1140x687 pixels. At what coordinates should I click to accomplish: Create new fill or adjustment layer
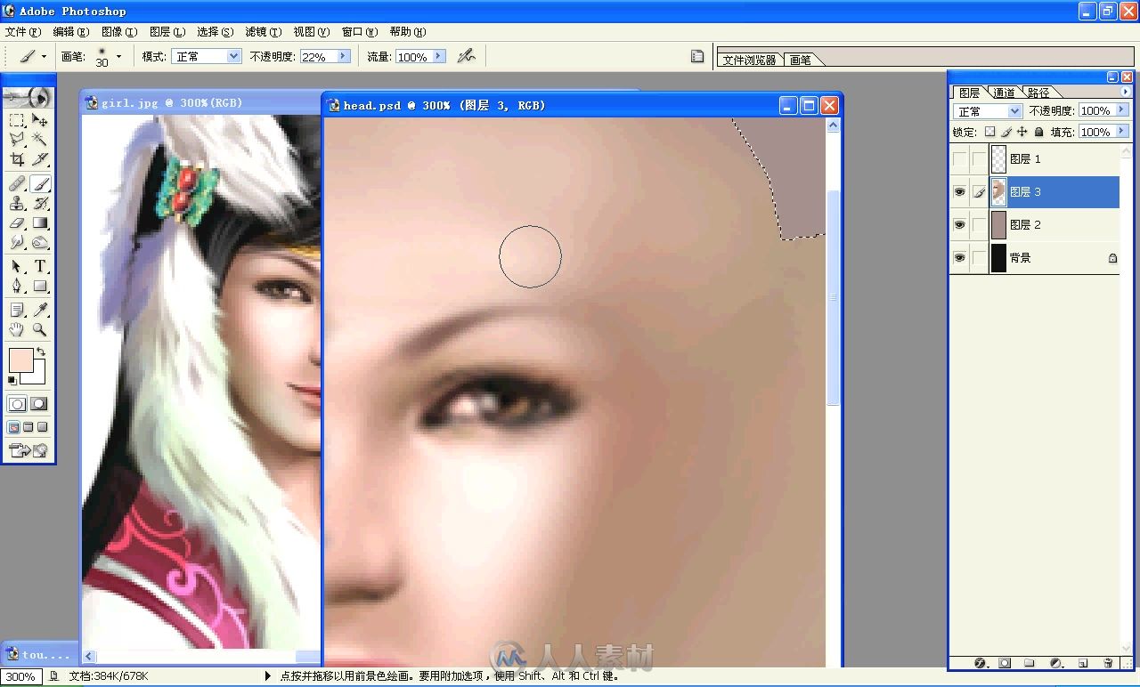(1056, 663)
